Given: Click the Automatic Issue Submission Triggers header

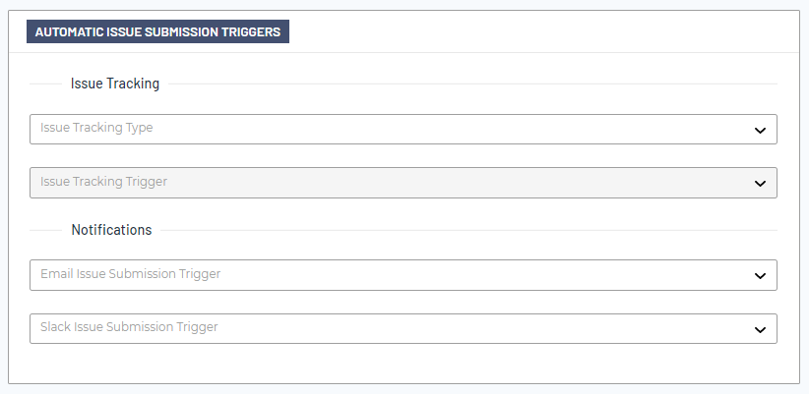Looking at the screenshot, I should [157, 31].
